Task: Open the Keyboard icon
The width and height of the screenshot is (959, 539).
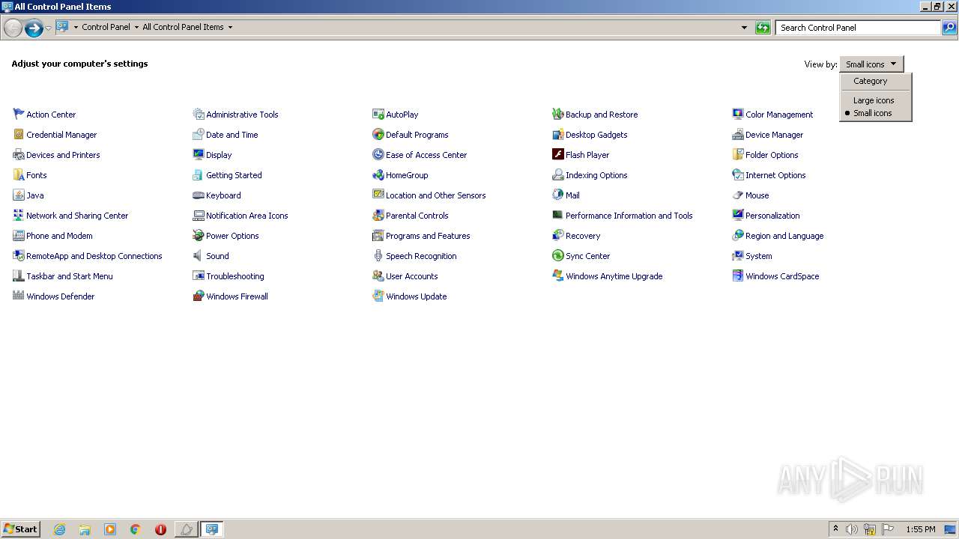Action: pos(199,195)
